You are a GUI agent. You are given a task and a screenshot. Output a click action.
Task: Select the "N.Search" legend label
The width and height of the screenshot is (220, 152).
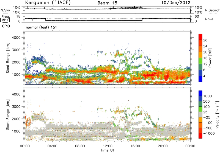[213, 10]
